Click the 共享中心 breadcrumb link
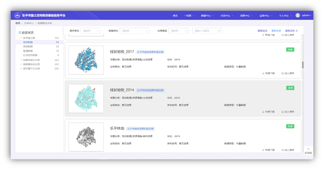 (x=29, y=23)
